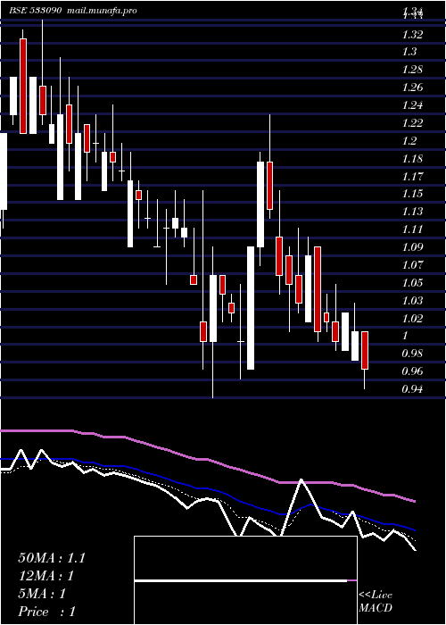Viewport: 446px width, 625px height.
Task: Click the <<Live MACD label
Action: click(376, 602)
